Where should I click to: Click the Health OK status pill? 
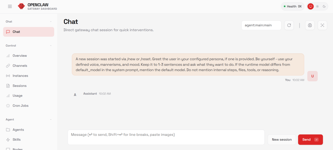pos(292,6)
